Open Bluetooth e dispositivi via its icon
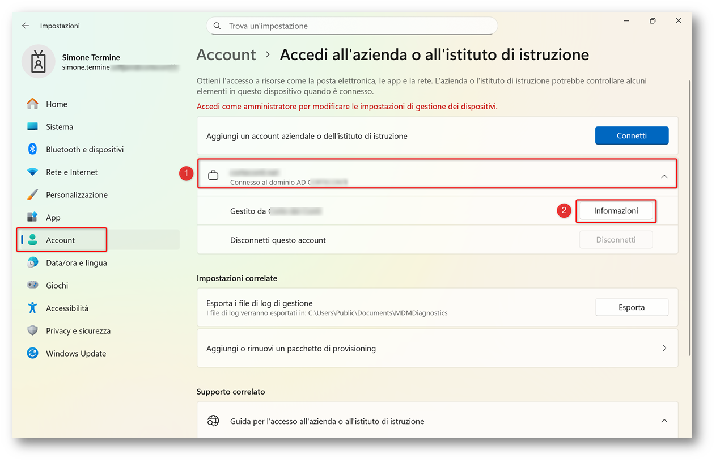716x462 pixels. (33, 149)
